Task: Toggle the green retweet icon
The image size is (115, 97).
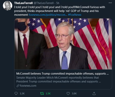Action: (x=42, y=93)
